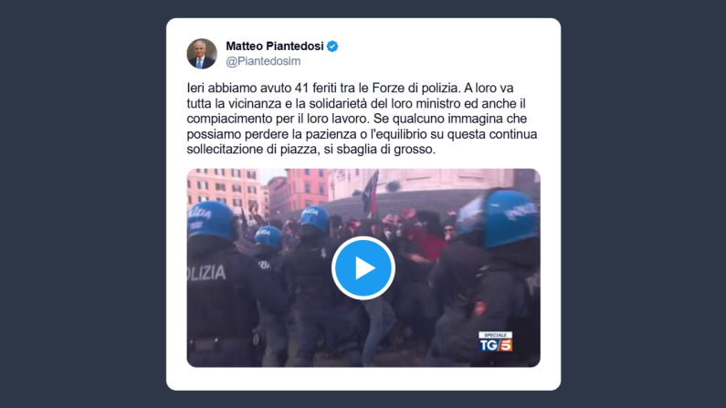Click the line beginning 'possiamo perdere la pazienza'

click(362, 134)
